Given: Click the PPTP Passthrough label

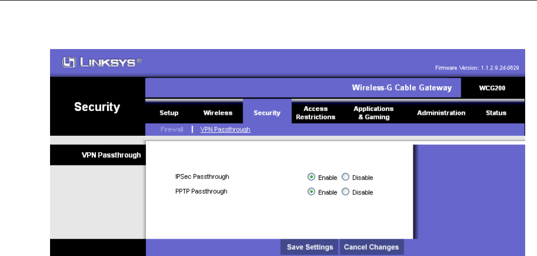Looking at the screenshot, I should [201, 191].
